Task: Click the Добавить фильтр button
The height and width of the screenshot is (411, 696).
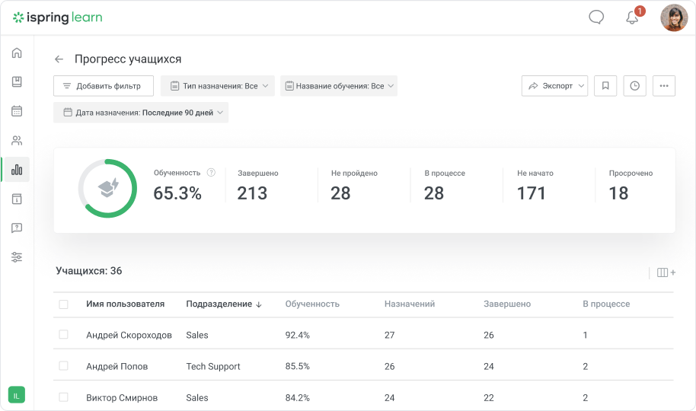Action: (x=103, y=86)
